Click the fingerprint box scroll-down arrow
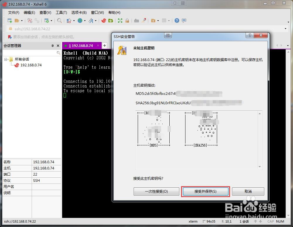The image size is (293, 227). tap(260, 167)
